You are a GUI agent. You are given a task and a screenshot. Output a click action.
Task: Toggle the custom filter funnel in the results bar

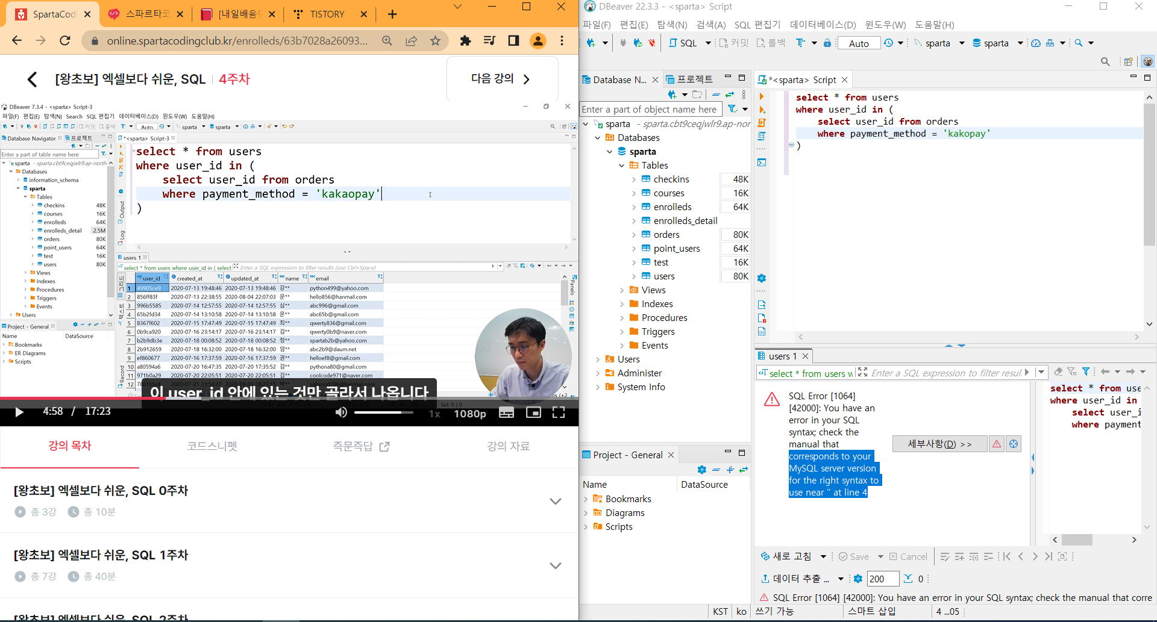tap(1072, 372)
